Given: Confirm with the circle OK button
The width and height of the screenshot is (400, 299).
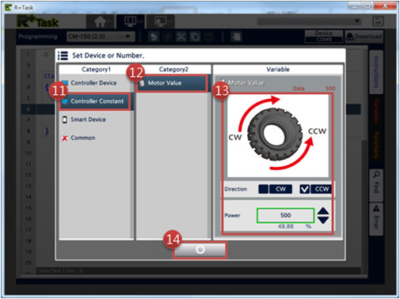Looking at the screenshot, I should pos(200,249).
